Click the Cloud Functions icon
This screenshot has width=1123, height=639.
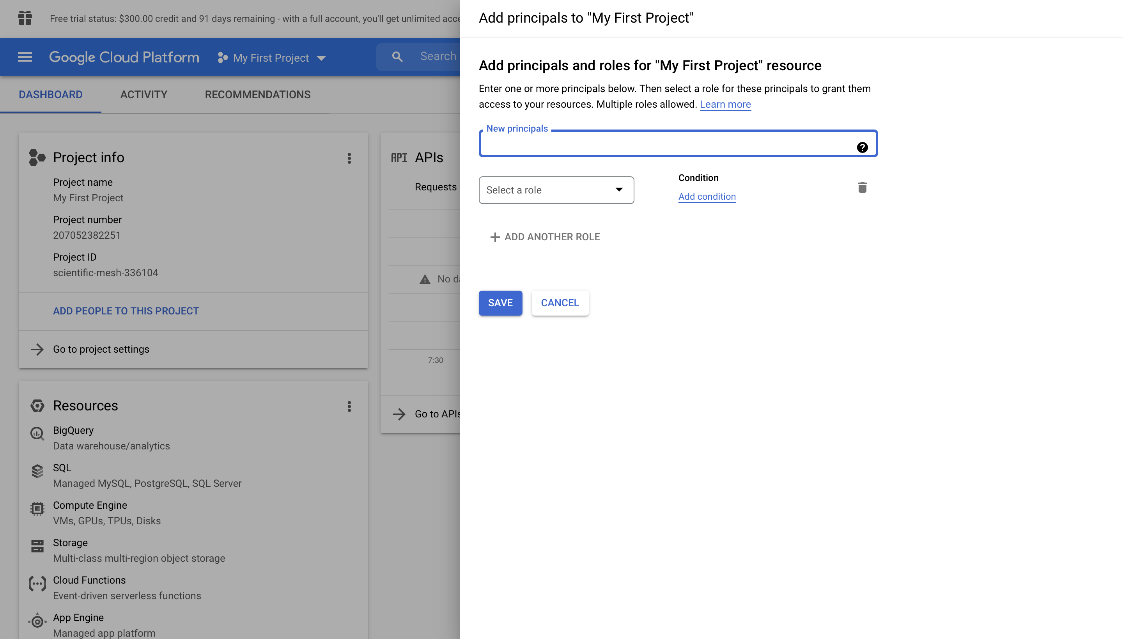[37, 584]
